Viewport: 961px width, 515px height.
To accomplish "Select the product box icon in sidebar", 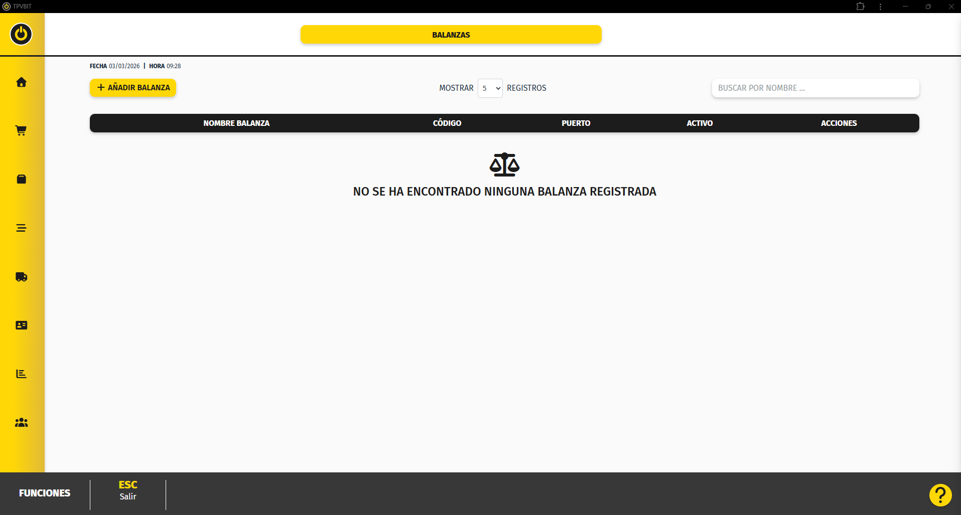I will (21, 179).
